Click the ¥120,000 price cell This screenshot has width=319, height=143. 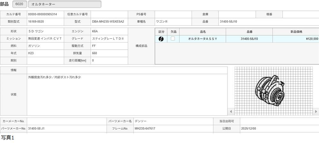[x=296, y=39]
